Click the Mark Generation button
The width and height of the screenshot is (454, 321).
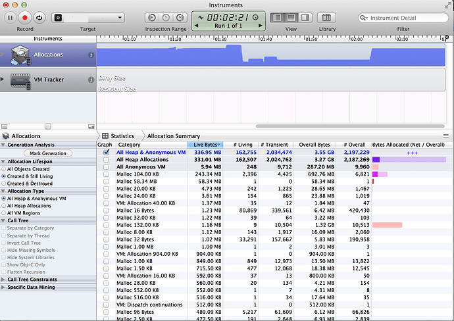48,153
